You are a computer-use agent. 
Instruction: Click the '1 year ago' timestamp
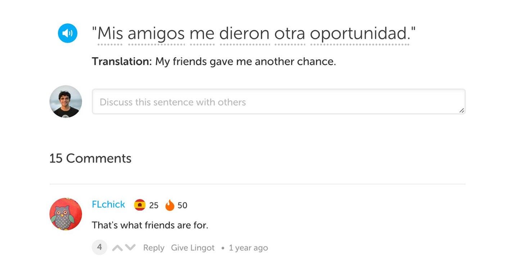tap(248, 248)
